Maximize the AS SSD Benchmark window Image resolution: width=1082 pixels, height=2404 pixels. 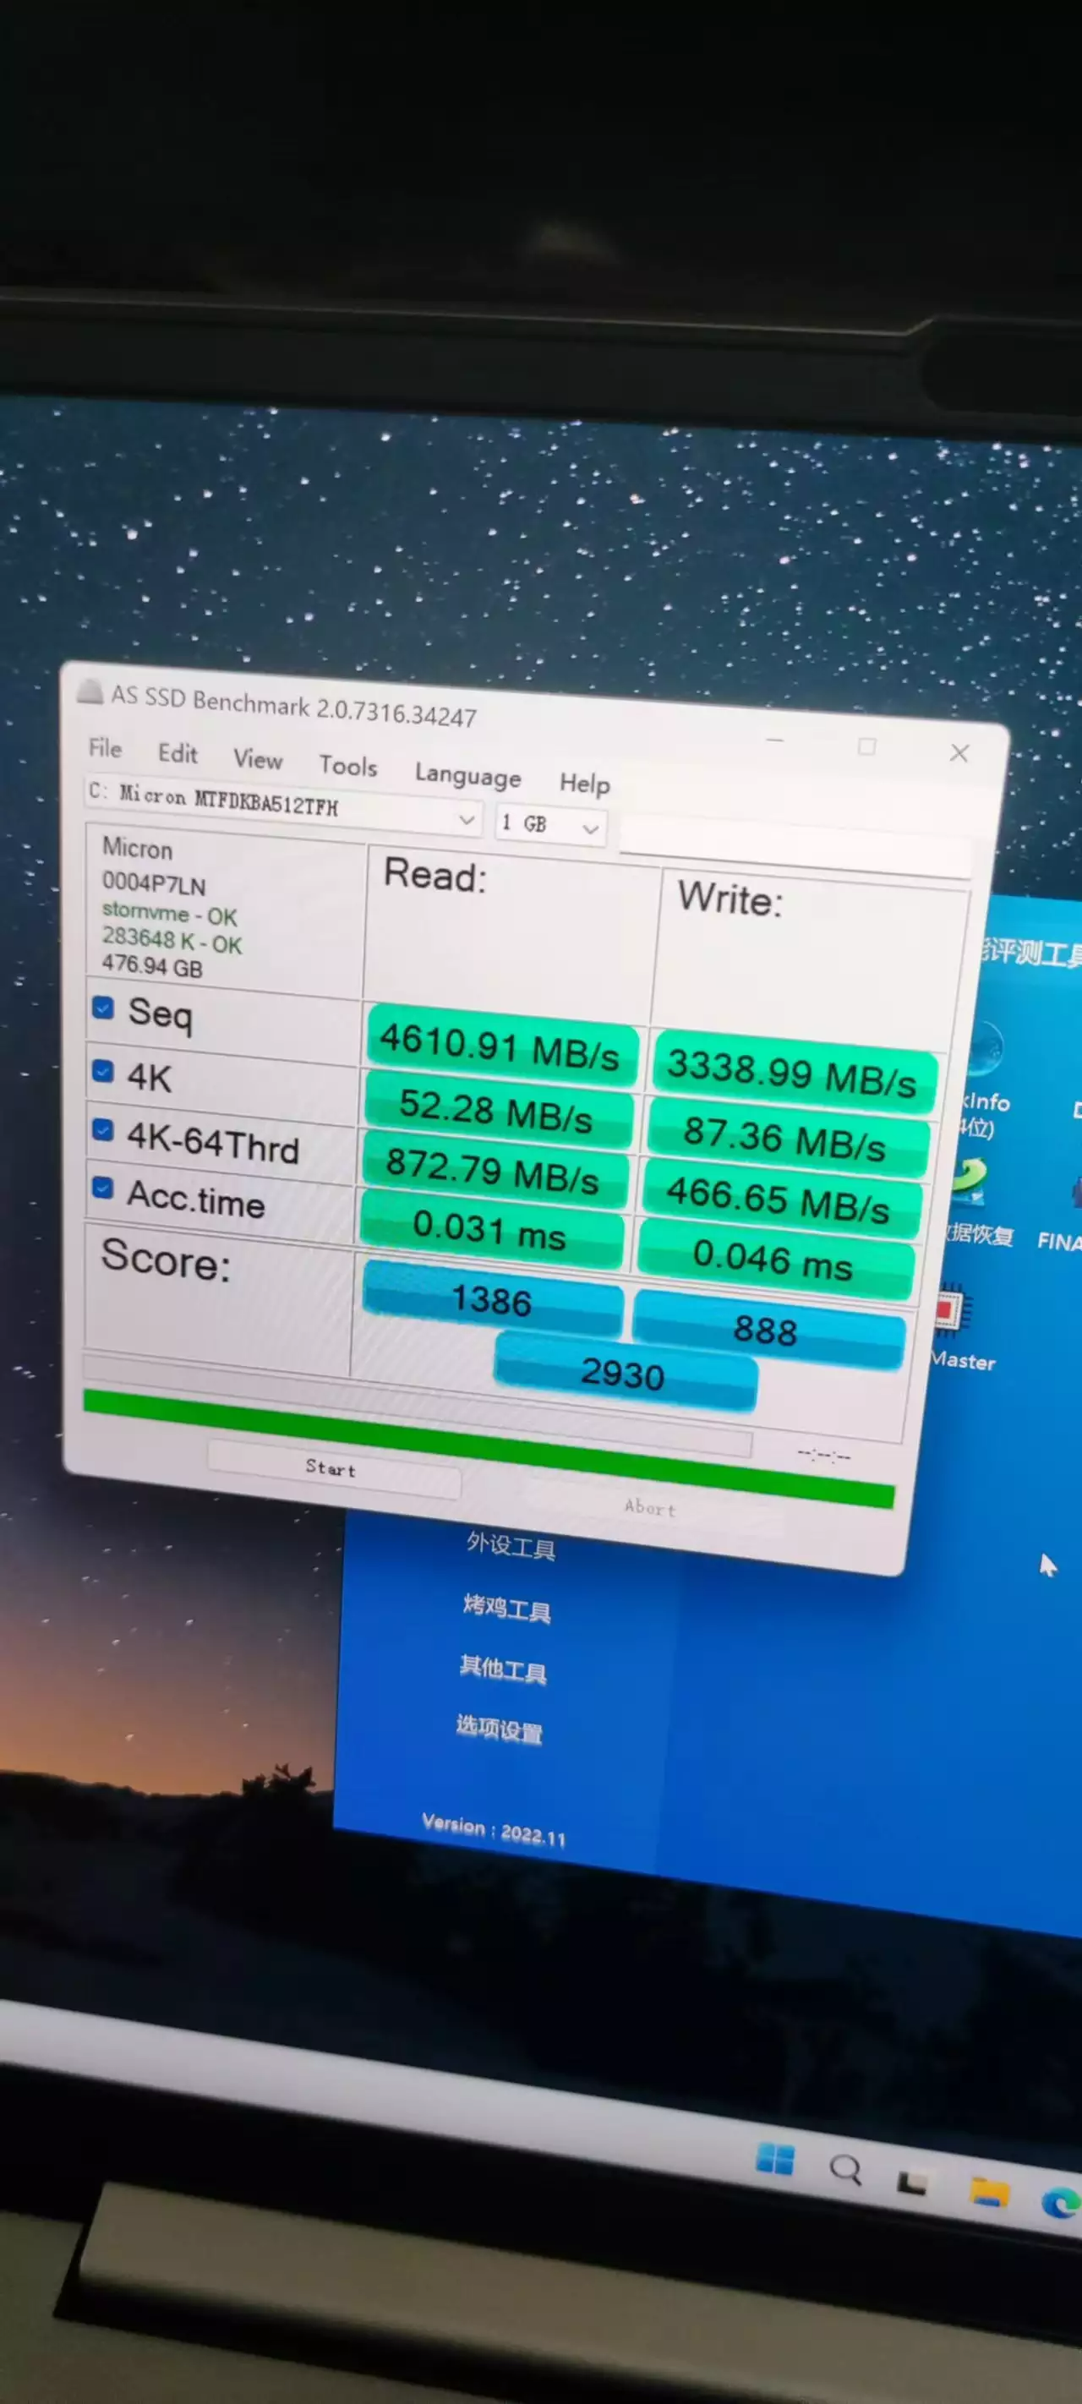pyautogui.click(x=867, y=746)
